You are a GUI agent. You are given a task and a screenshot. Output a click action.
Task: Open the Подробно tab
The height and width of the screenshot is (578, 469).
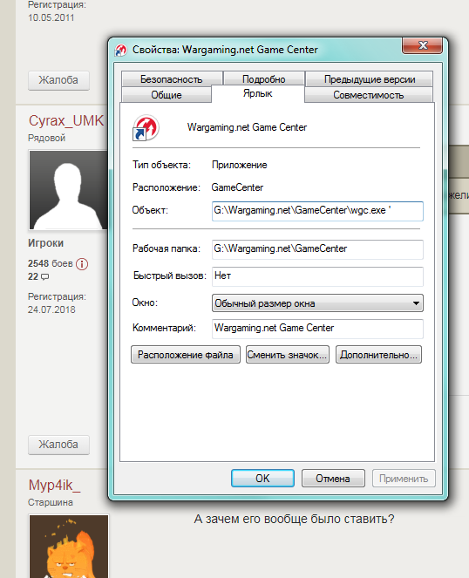[x=263, y=78]
